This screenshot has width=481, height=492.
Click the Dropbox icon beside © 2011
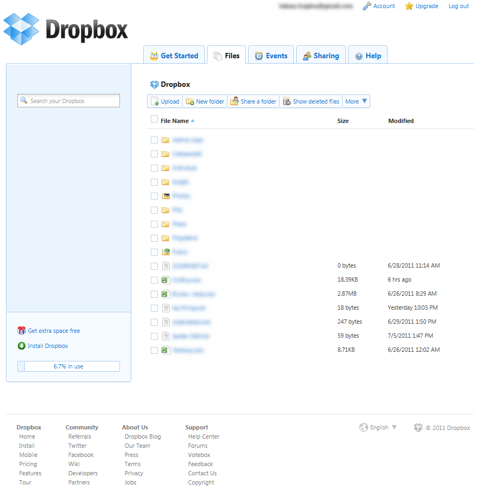pyautogui.click(x=418, y=428)
